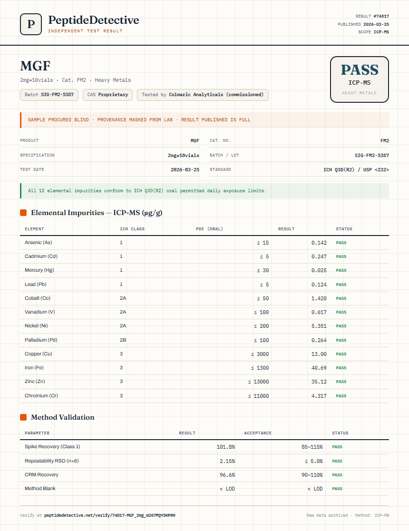Select the Batch SIG-FM2-5387 tag
The image size is (409, 531).
click(49, 95)
